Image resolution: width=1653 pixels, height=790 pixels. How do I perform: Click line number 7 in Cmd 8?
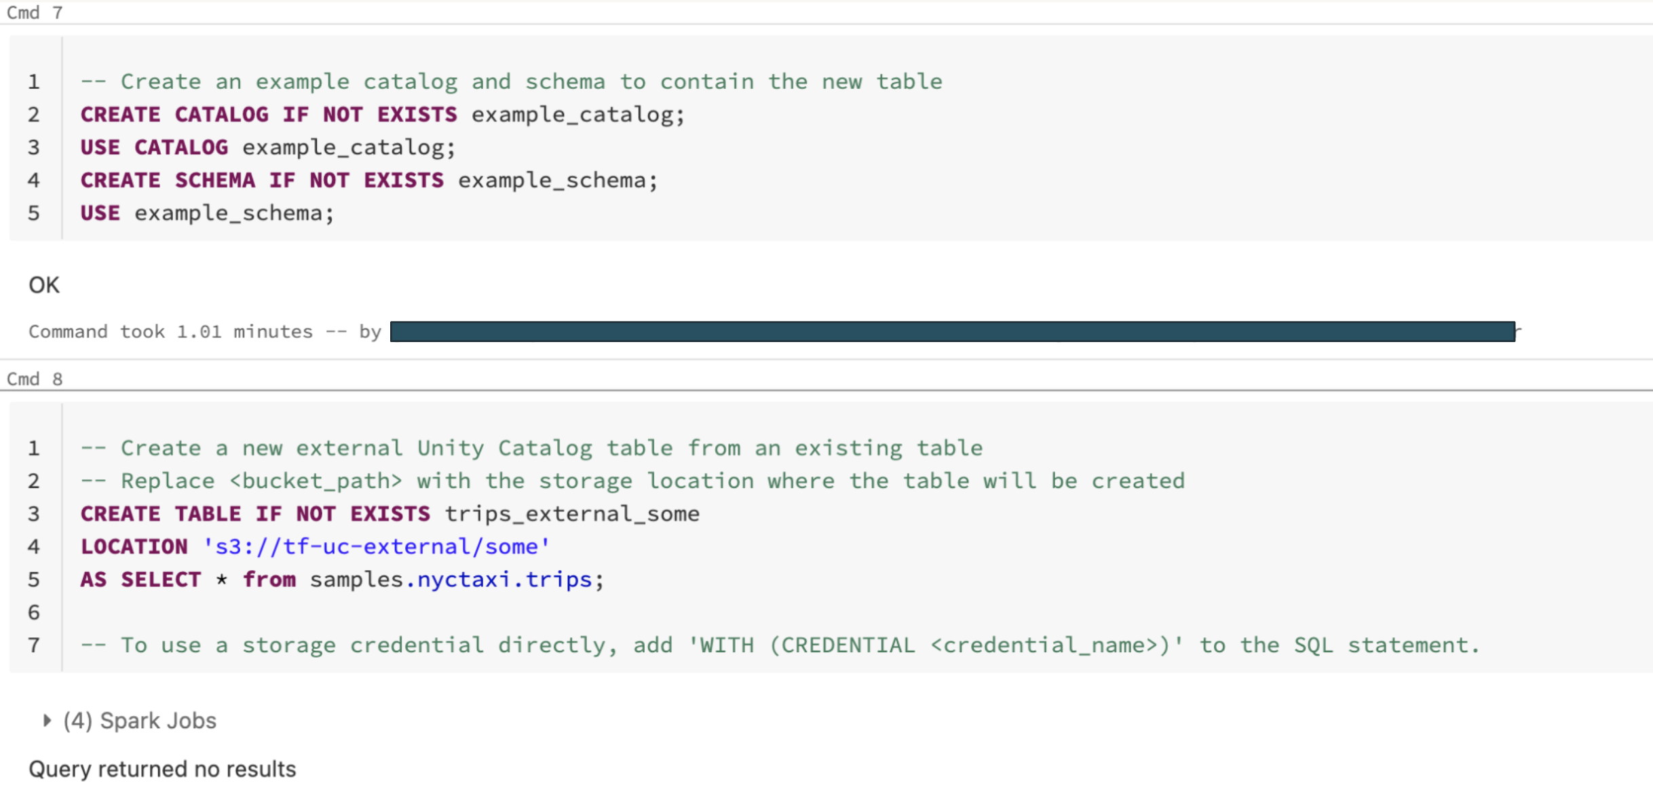34,645
